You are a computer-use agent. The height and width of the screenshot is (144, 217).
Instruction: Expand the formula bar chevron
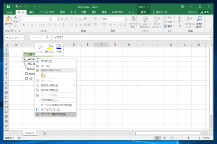tap(210, 37)
